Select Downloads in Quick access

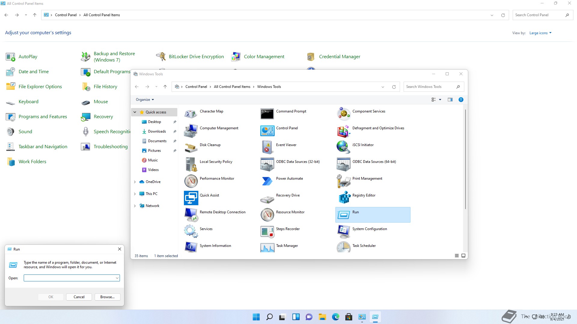point(157,131)
